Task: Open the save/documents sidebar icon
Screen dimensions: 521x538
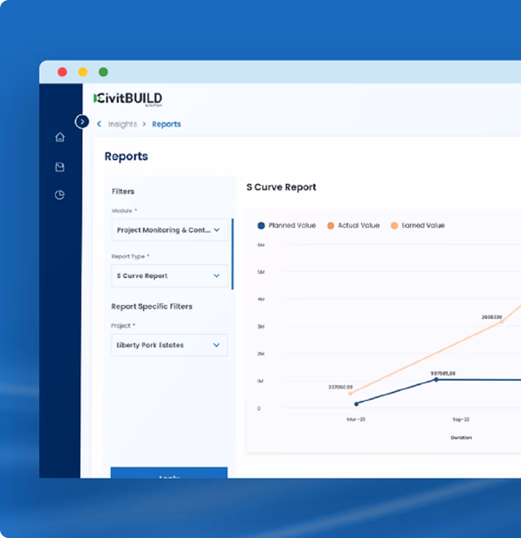Action: click(x=60, y=167)
